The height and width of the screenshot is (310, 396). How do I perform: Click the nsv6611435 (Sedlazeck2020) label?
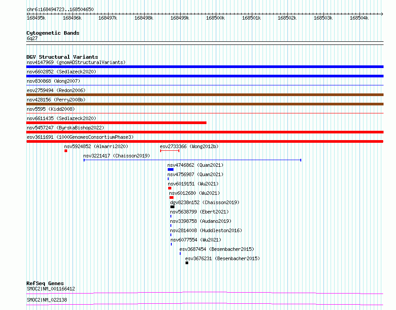point(61,118)
